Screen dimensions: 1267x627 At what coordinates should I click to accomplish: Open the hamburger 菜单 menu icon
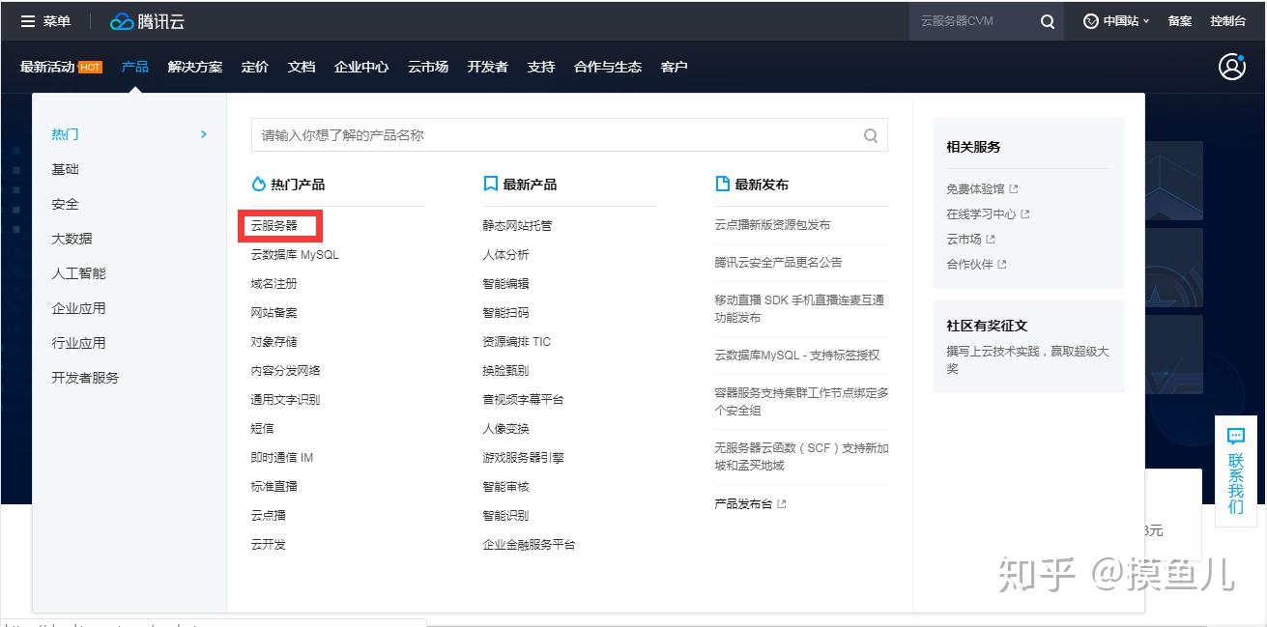(x=28, y=21)
